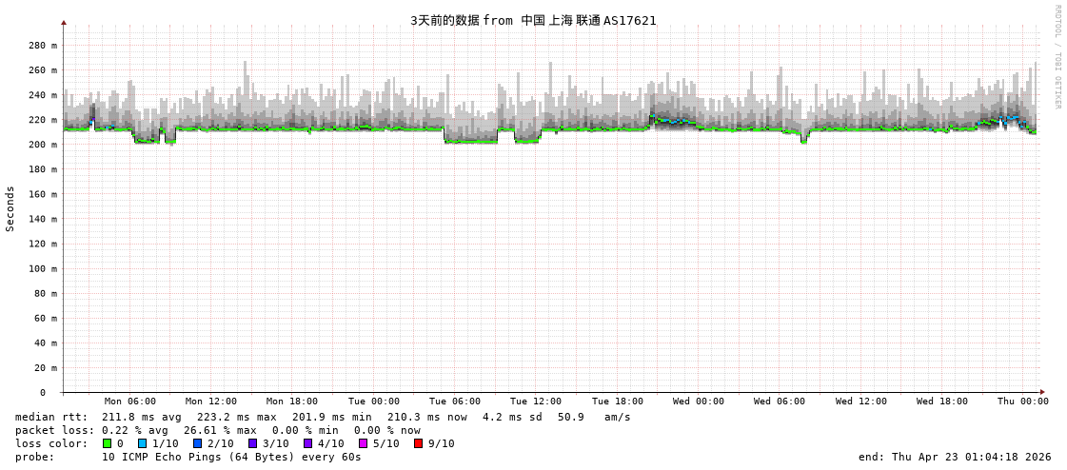Click the median rtt 211.8 ms avg value
Viewport: 1067px width, 470px height.
[x=145, y=417]
